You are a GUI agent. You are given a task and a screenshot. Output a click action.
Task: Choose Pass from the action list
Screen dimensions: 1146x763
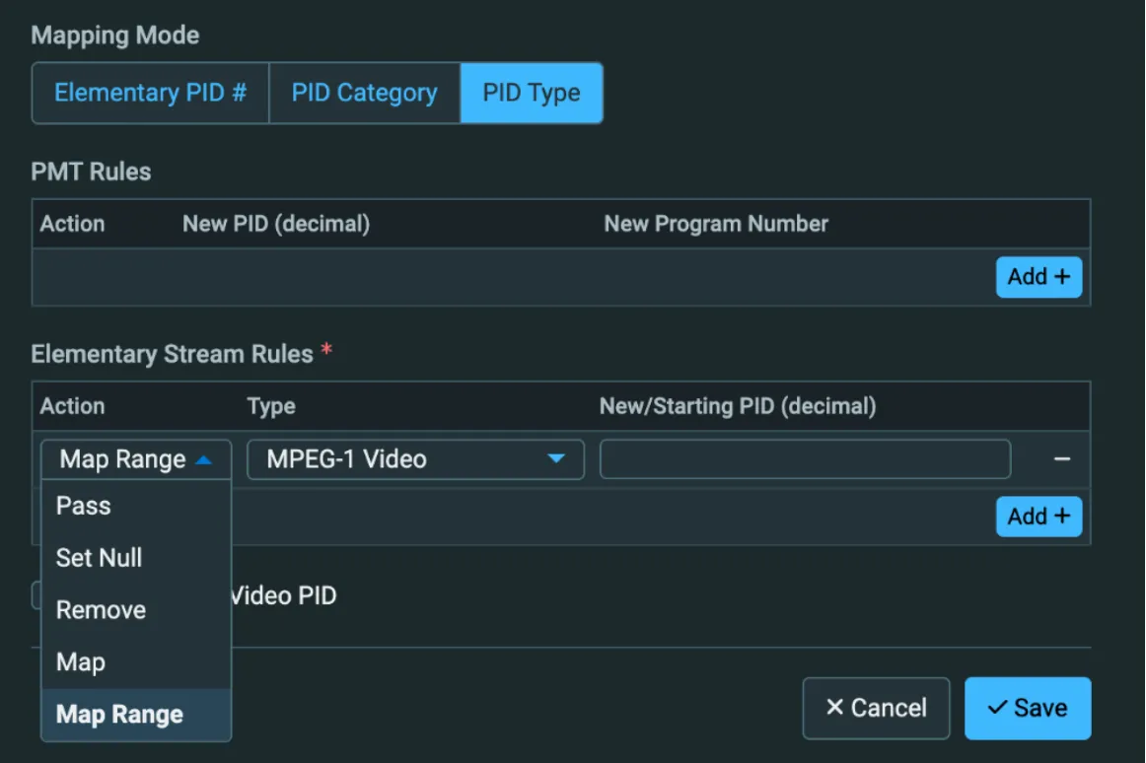pos(136,506)
